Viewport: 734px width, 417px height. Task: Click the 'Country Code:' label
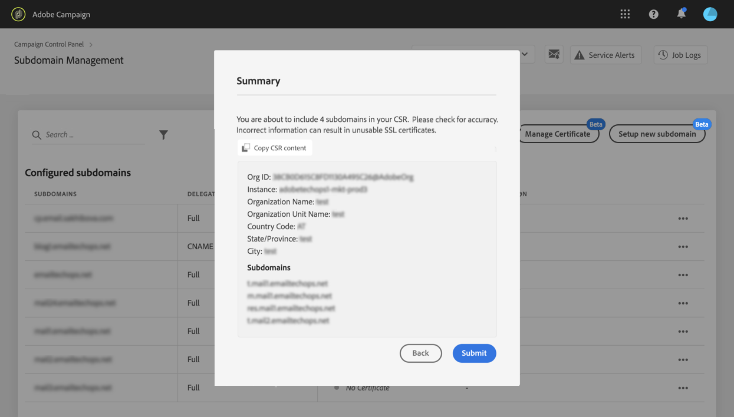pyautogui.click(x=271, y=226)
